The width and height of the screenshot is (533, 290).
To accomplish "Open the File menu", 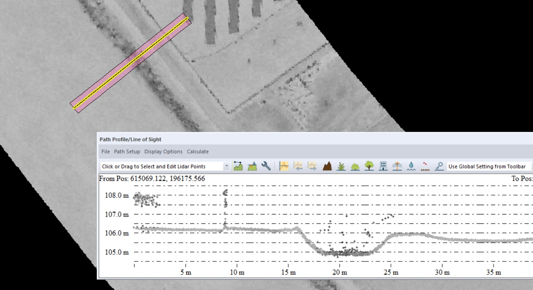I will (105, 152).
